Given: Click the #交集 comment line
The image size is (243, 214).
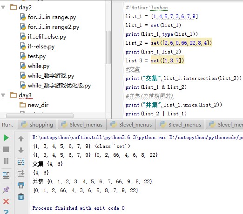Looking at the screenshot, I should coord(133,69).
